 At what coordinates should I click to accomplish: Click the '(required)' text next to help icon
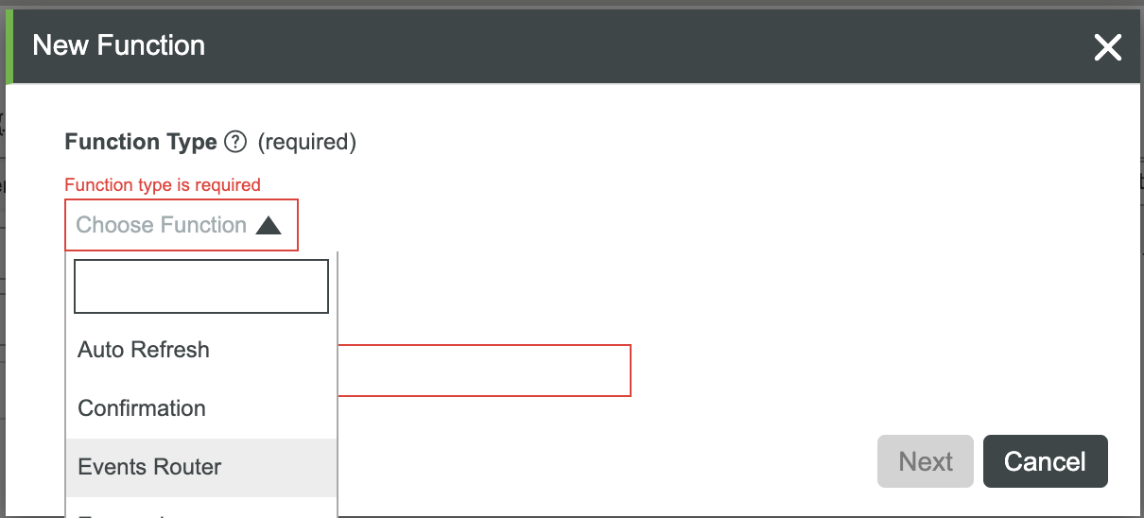point(307,142)
